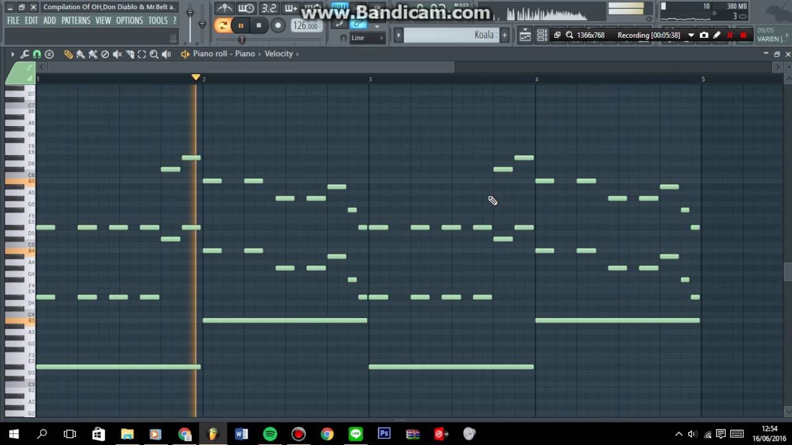Open the channel rack view icon
This screenshot has width=792, height=445.
(541, 35)
